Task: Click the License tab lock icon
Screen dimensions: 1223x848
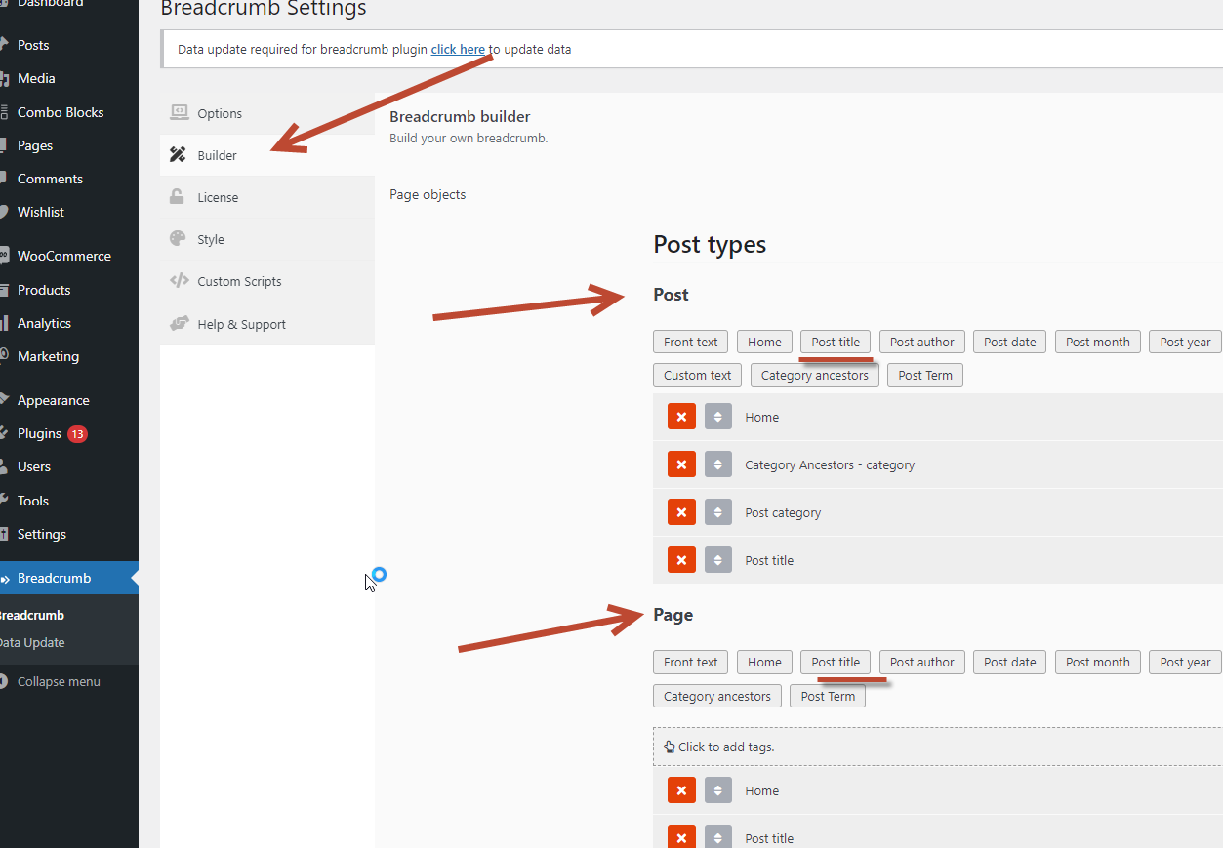Action: (x=178, y=196)
